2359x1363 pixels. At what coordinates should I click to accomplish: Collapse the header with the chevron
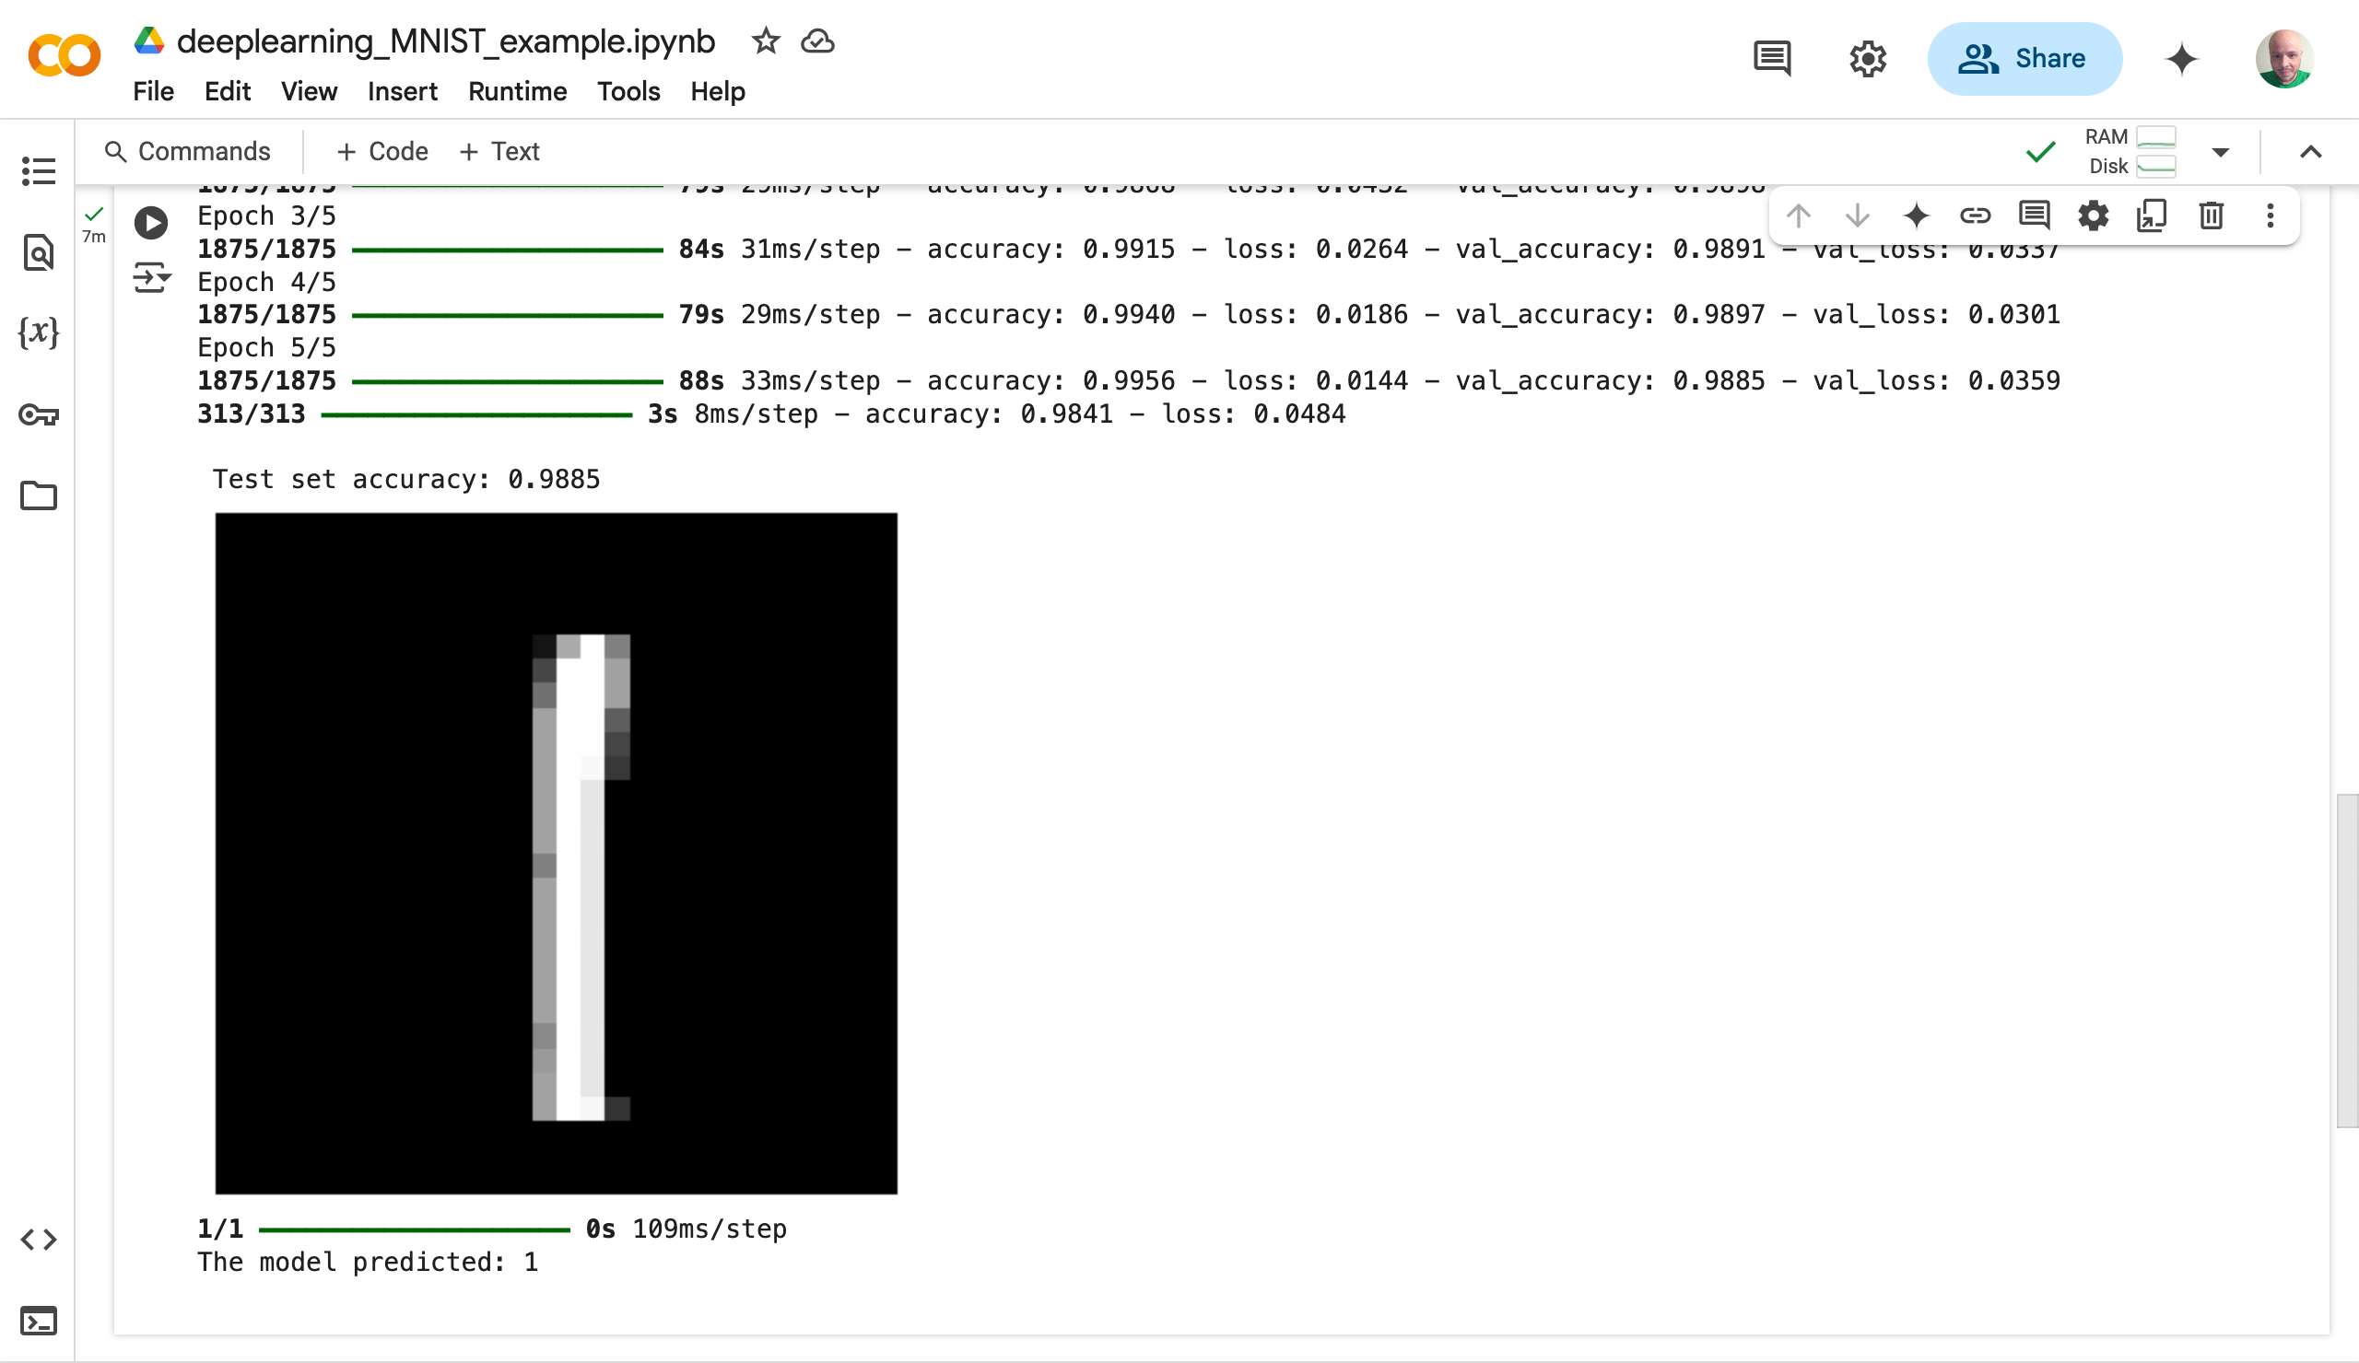pos(2310,153)
